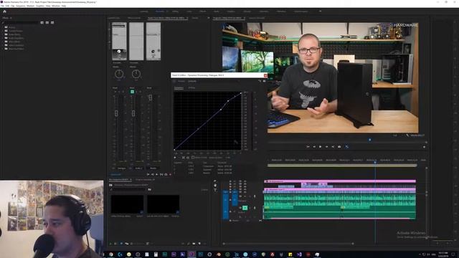Expand the Audio Transitions folder
Viewport: 459px width, 258px height.
coord(6,38)
